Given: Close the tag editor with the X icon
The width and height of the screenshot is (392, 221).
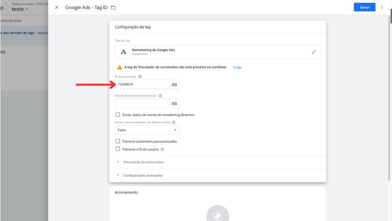Looking at the screenshot, I should [57, 7].
